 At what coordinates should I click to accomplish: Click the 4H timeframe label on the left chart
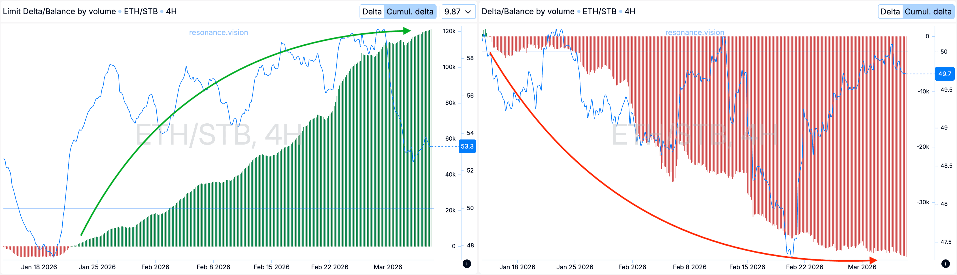pos(171,12)
